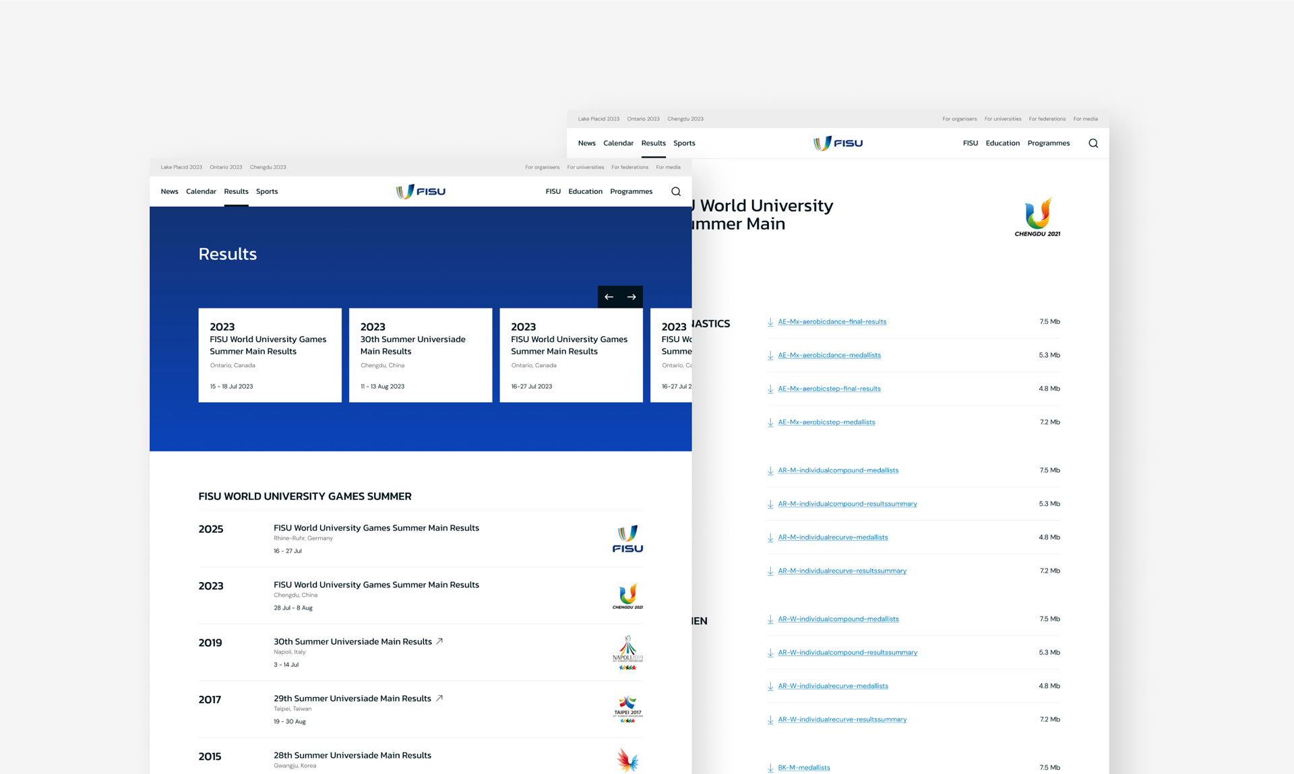The height and width of the screenshot is (774, 1294).
Task: Click the search icon in back window
Action: (1093, 143)
